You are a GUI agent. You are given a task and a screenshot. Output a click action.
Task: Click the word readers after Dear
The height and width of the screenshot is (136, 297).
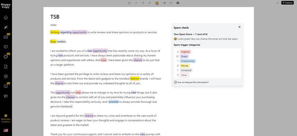click(62, 42)
